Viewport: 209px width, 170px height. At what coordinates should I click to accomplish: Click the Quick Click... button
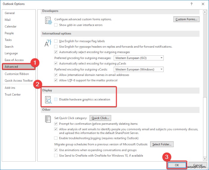point(100,118)
